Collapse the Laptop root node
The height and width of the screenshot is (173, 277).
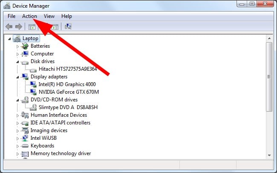pyautogui.click(x=9, y=39)
